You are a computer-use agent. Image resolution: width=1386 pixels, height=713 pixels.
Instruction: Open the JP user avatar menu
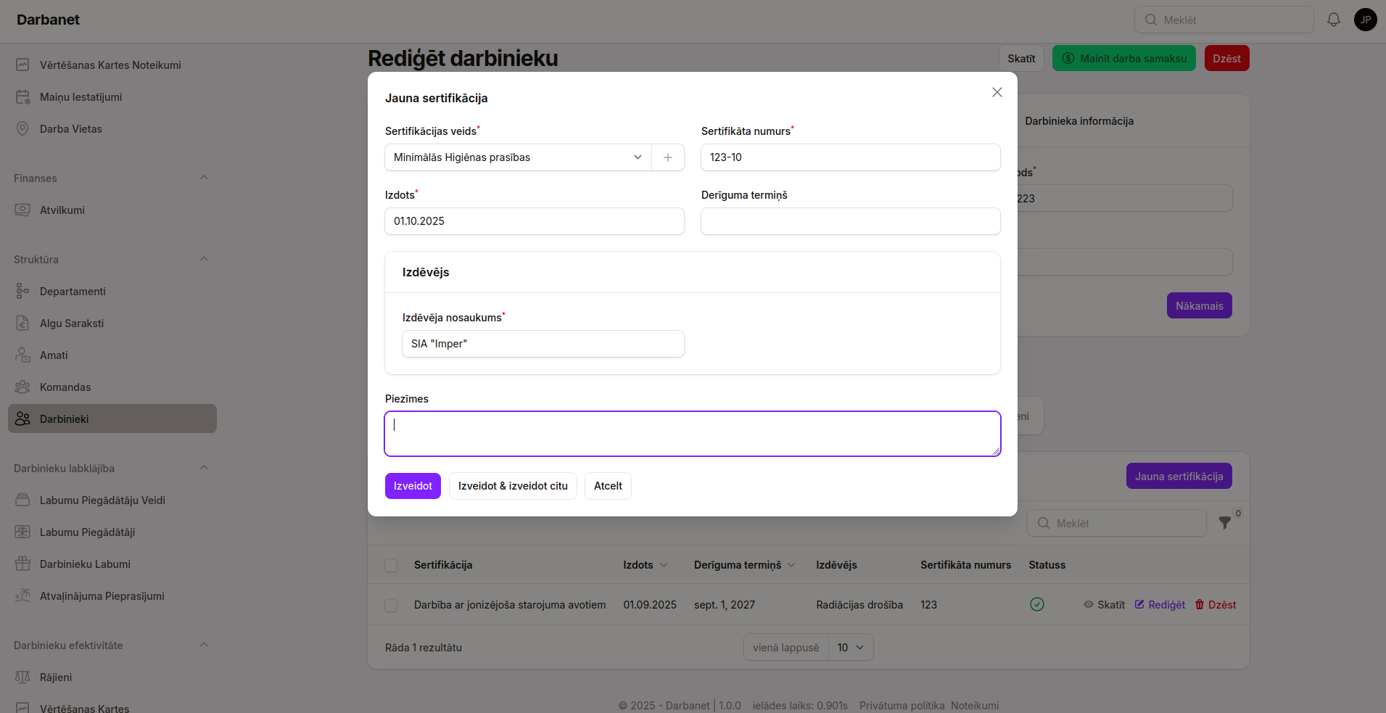click(x=1365, y=20)
